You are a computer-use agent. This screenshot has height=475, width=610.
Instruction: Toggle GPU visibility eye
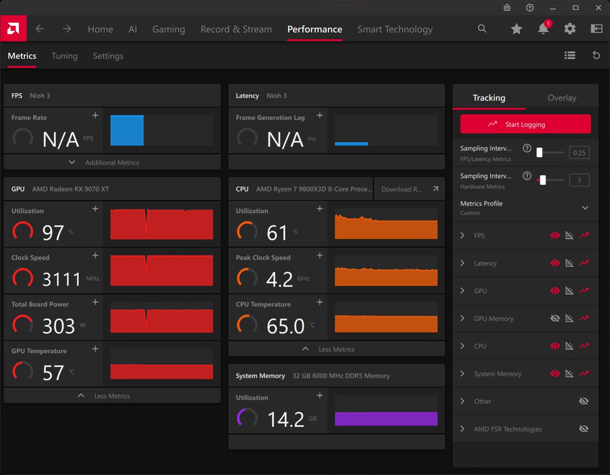(x=555, y=291)
